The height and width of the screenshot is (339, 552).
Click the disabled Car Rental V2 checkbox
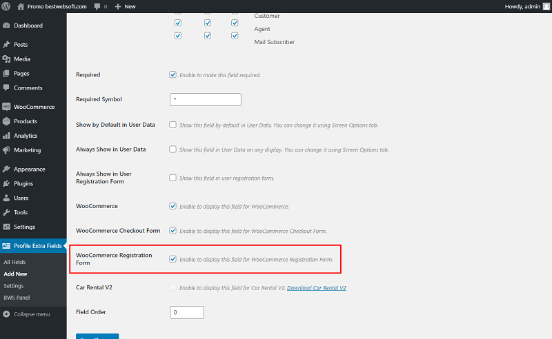coord(173,287)
